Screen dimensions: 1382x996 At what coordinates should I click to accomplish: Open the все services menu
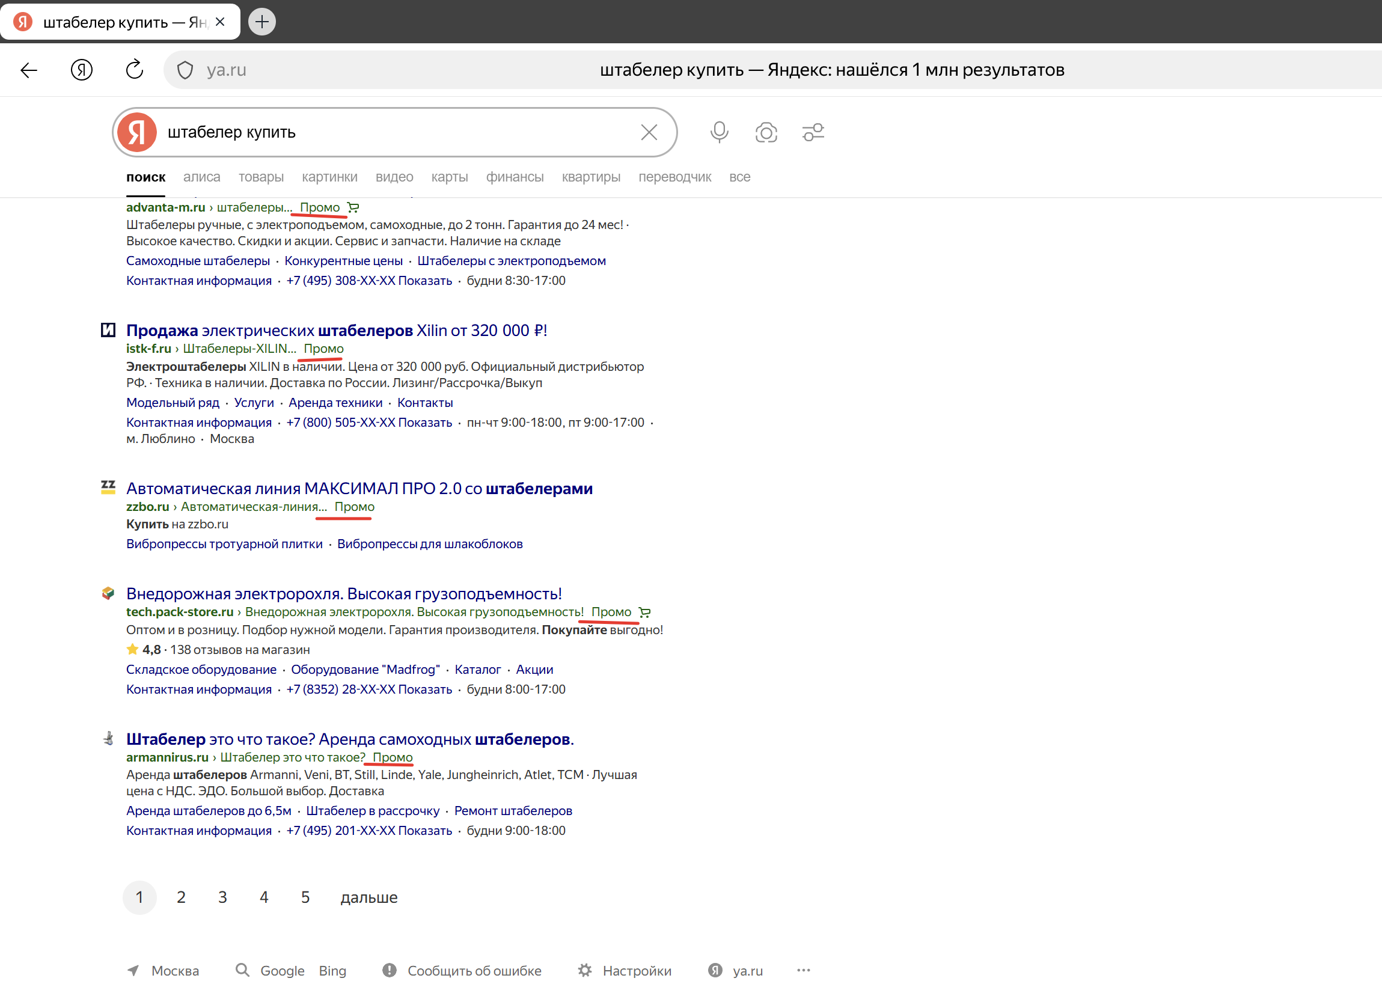pos(739,177)
